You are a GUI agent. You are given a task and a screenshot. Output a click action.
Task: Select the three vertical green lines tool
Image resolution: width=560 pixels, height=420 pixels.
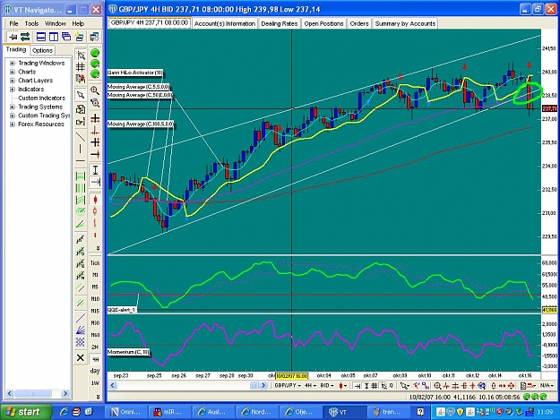point(81,188)
